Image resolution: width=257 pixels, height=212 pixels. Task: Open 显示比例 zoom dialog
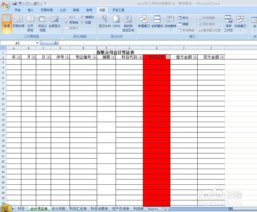[105, 22]
